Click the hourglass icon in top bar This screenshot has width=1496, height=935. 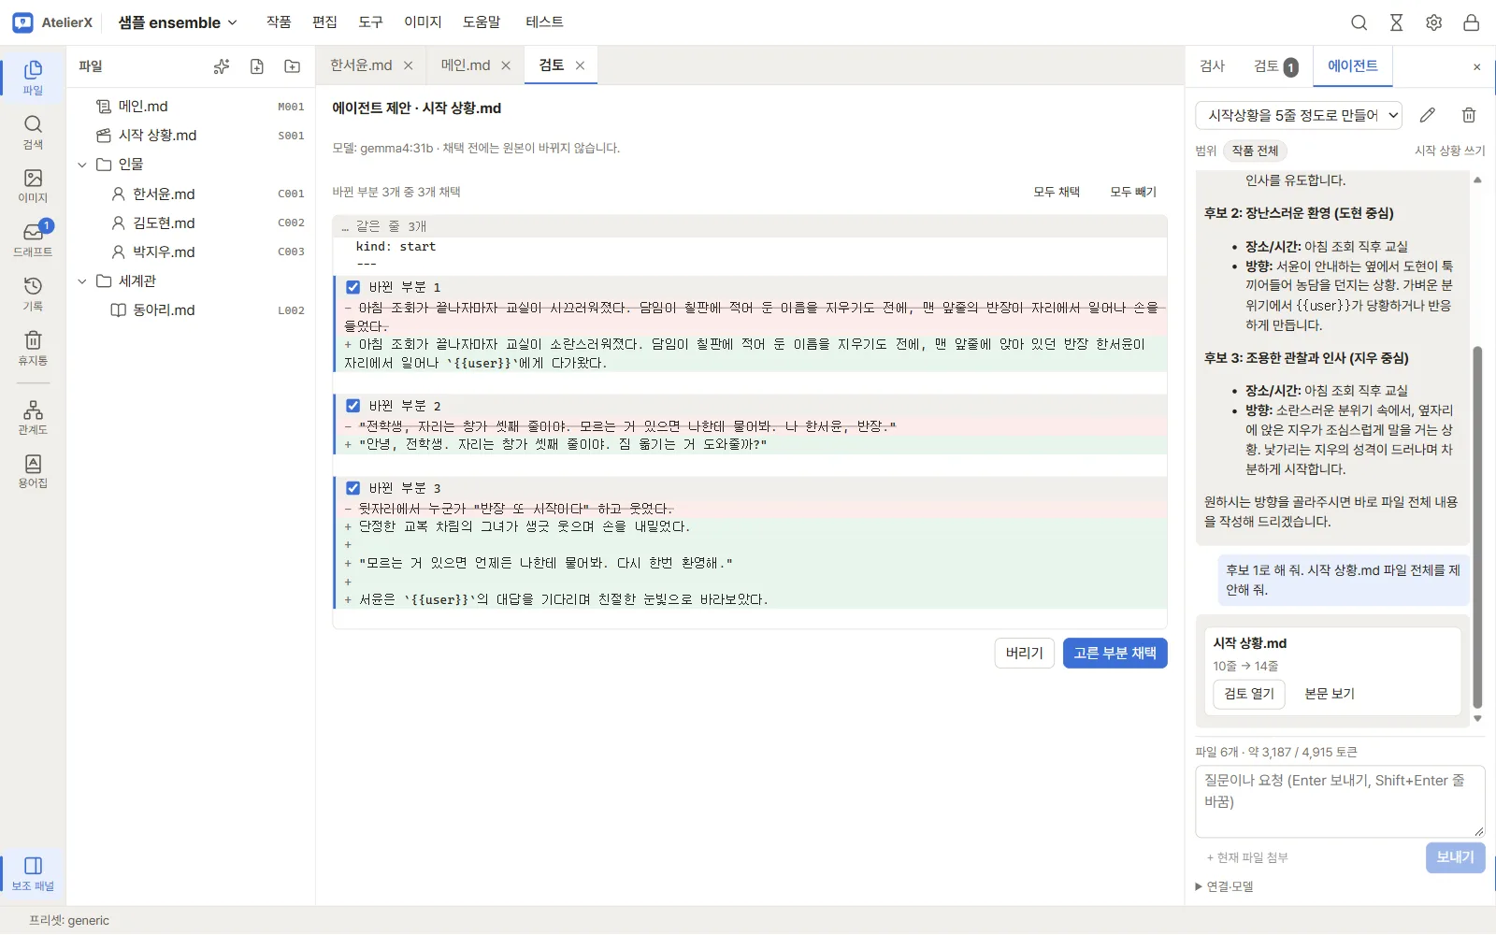coord(1397,22)
